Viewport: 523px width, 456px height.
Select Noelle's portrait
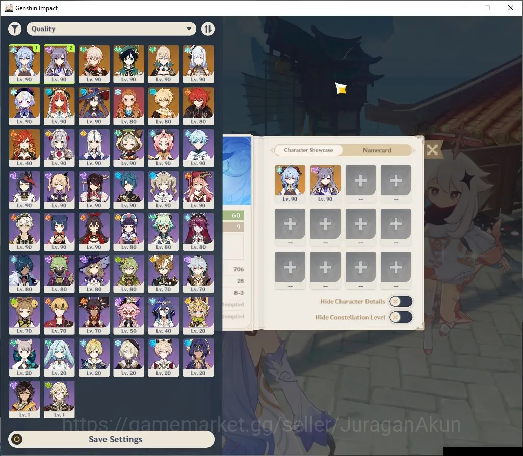[x=59, y=148]
